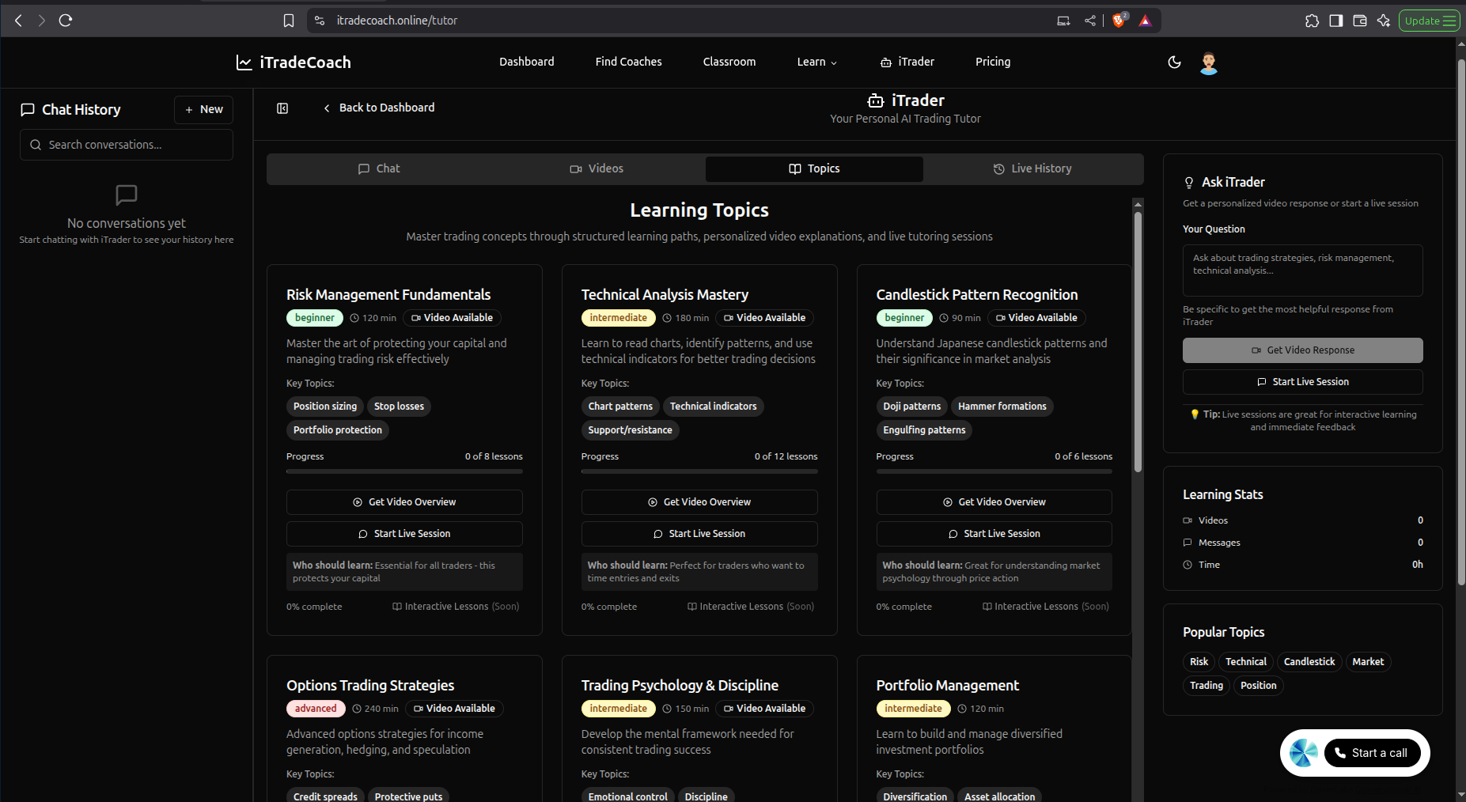
Task: Open the browser extensions puzzle icon
Action: pyautogui.click(x=1313, y=21)
